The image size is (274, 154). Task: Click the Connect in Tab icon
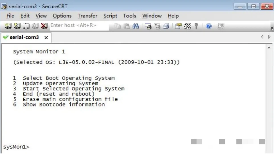(x=26, y=26)
